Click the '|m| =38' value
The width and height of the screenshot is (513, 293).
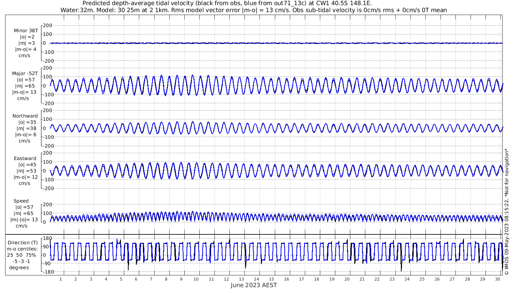pyautogui.click(x=26, y=128)
